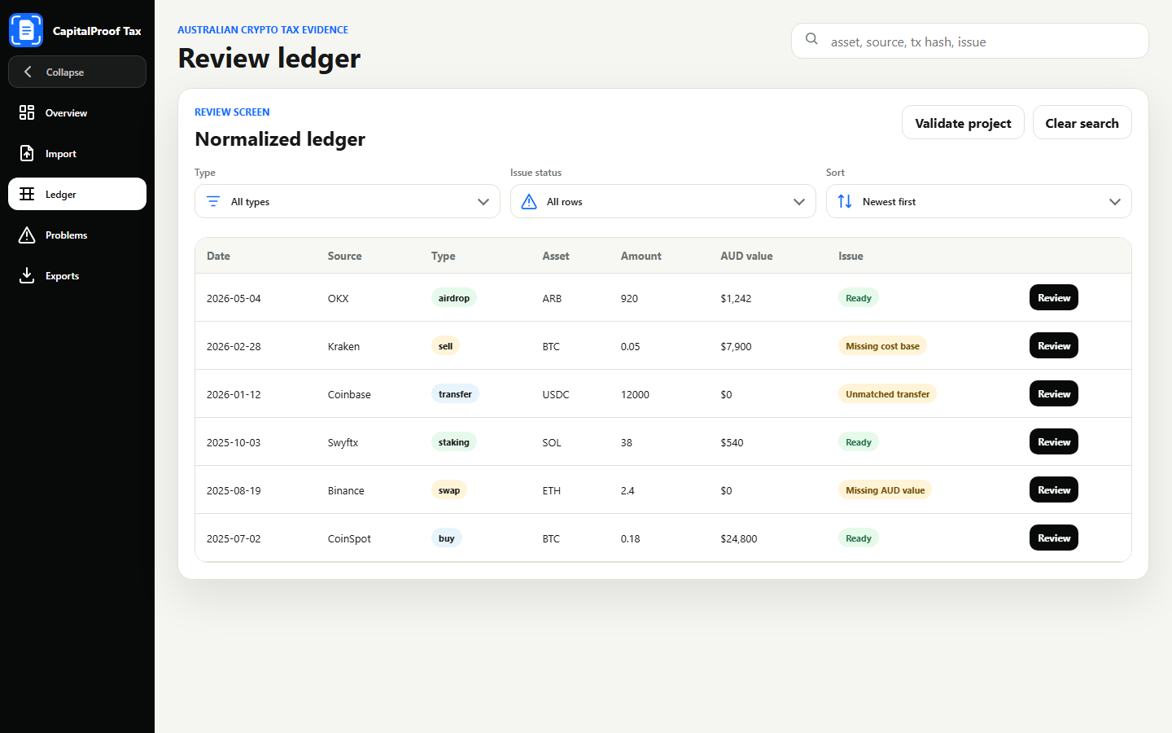Click the CapitalProof Tax logo icon
This screenshot has height=733, width=1172.
(26, 30)
